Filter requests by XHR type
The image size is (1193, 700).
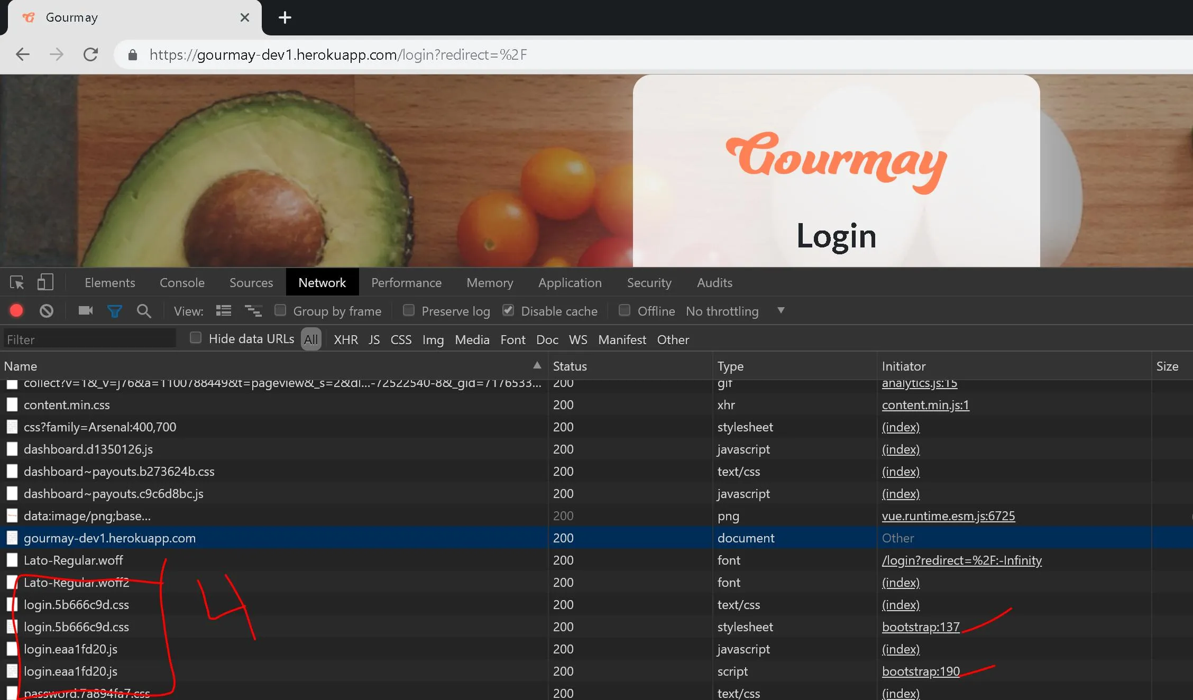(x=345, y=339)
